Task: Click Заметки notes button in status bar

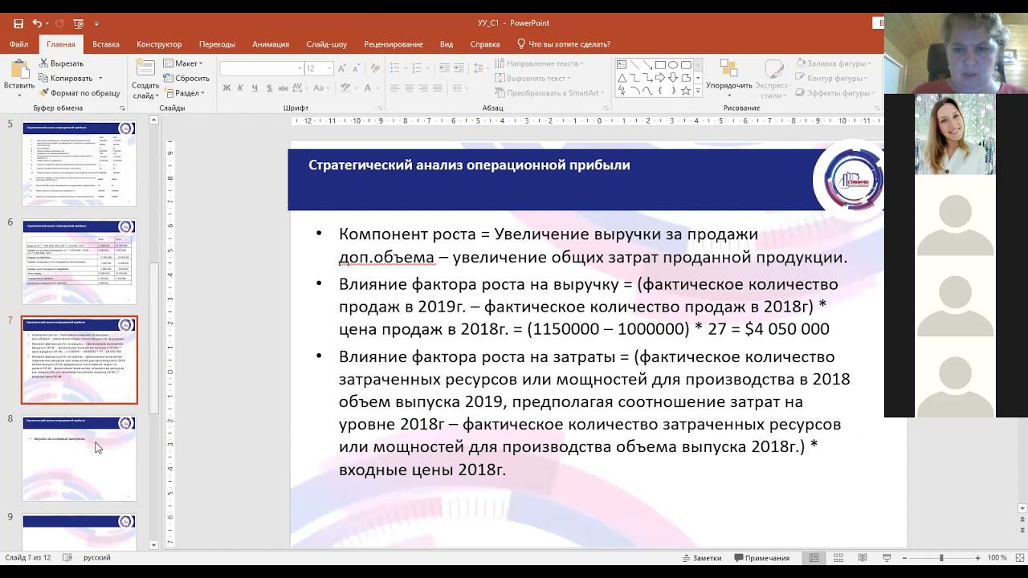Action: 703,558
